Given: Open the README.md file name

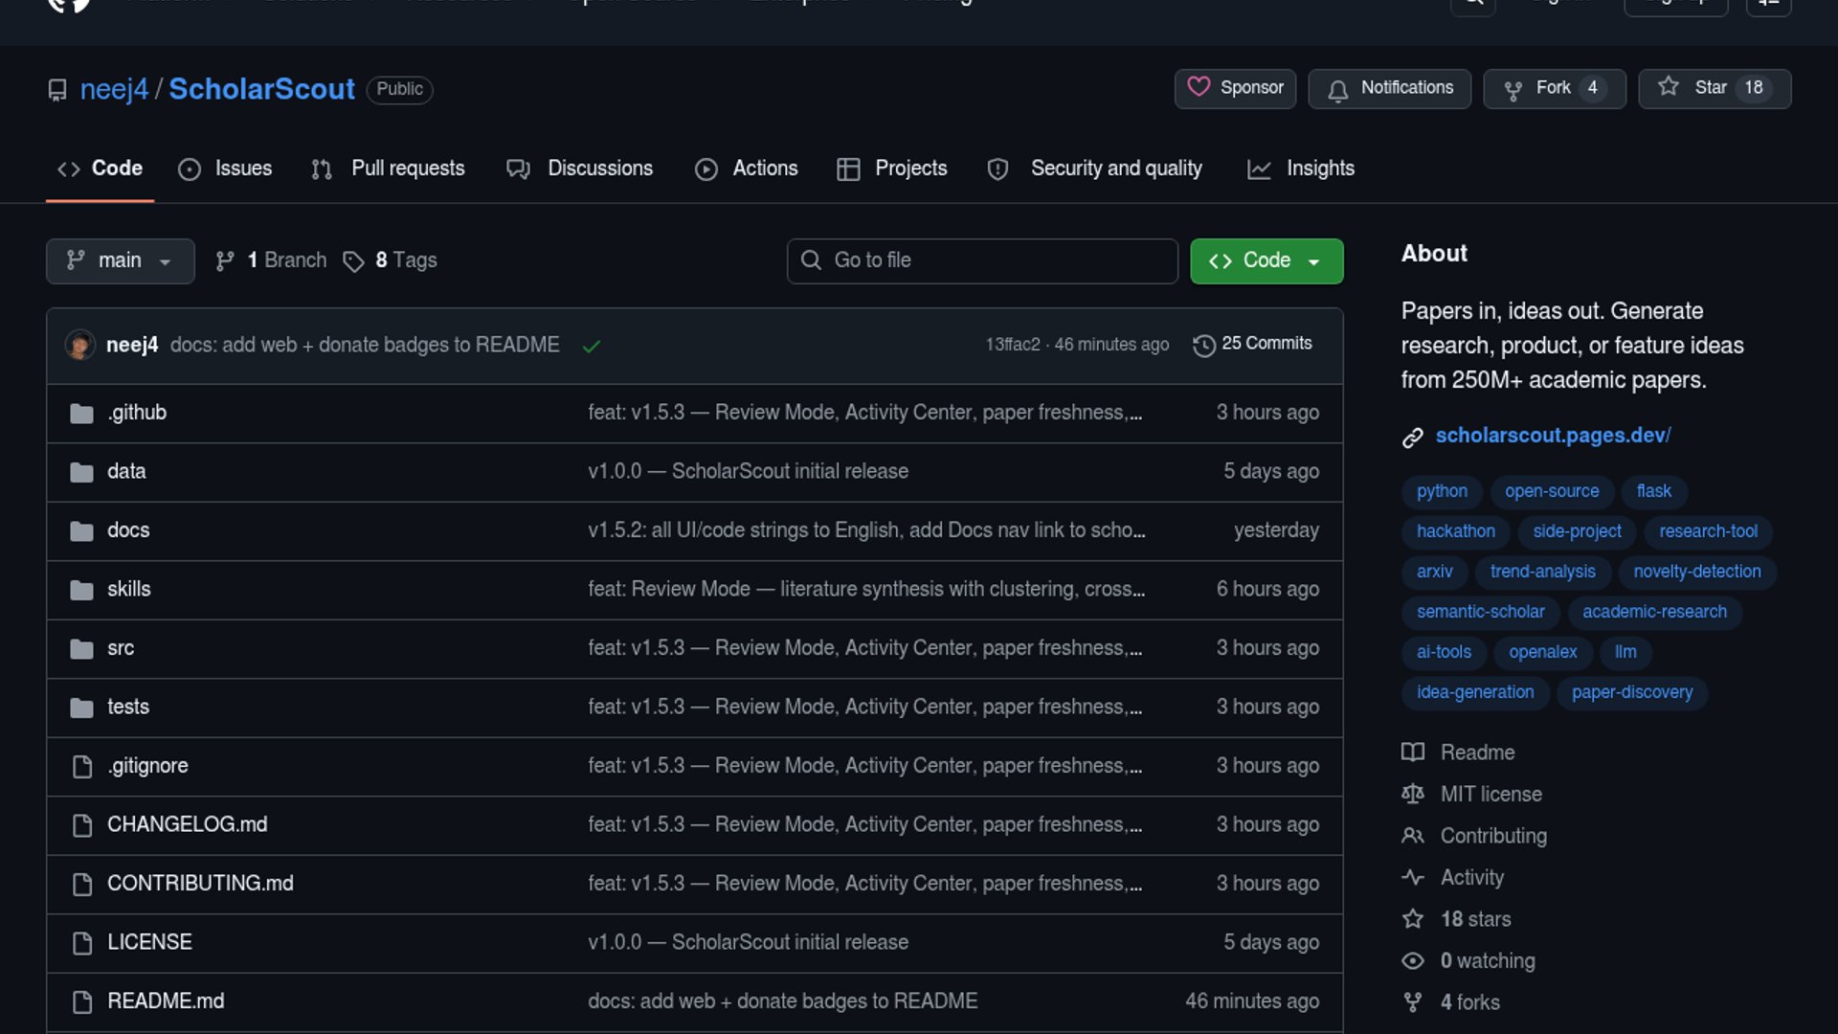Looking at the screenshot, I should (166, 1001).
